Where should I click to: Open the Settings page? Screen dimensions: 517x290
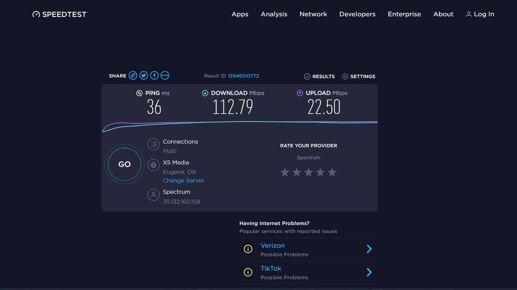[x=359, y=76]
